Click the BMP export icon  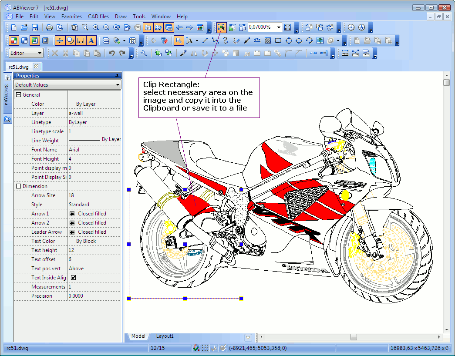coord(232,27)
